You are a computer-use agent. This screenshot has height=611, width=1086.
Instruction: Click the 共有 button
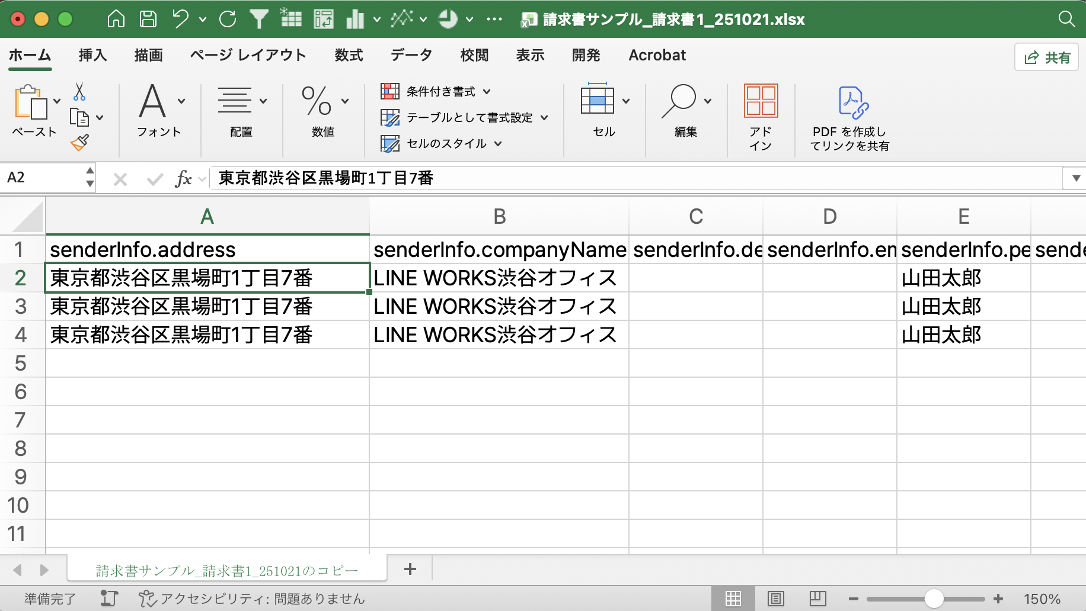(x=1046, y=57)
